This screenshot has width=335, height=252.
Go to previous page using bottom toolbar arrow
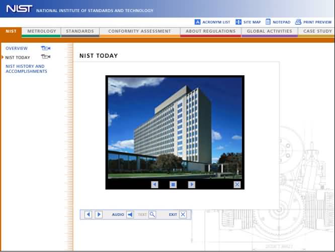coord(88,214)
